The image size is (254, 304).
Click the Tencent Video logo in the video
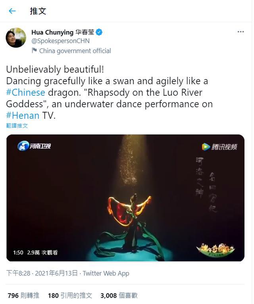pyautogui.click(x=219, y=147)
